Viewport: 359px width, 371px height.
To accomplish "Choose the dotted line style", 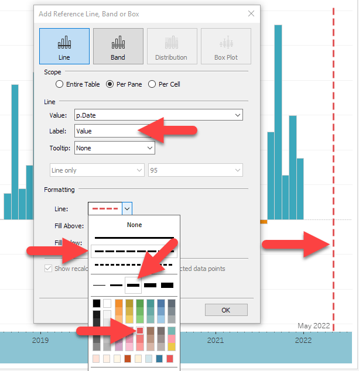I will [134, 264].
